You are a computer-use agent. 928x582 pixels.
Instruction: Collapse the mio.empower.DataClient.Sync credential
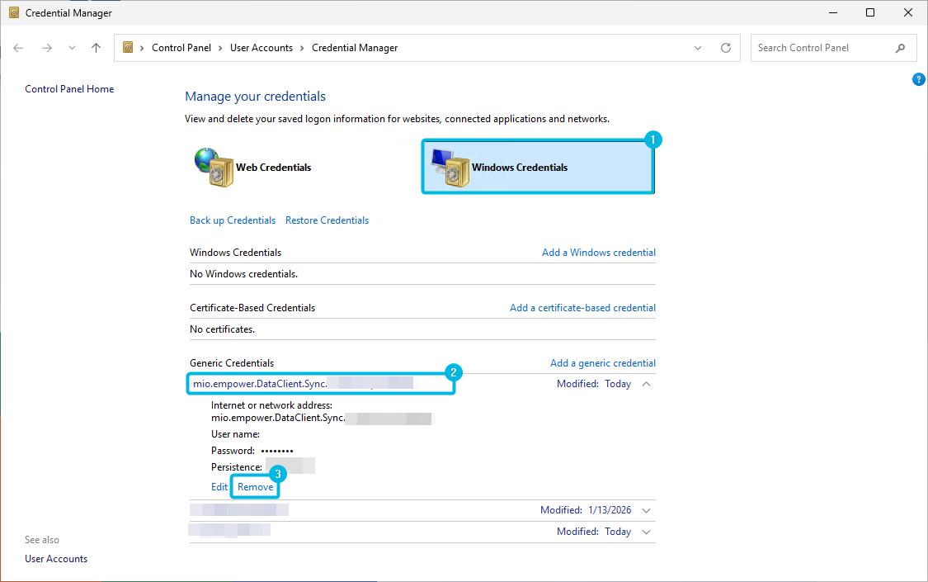click(646, 384)
